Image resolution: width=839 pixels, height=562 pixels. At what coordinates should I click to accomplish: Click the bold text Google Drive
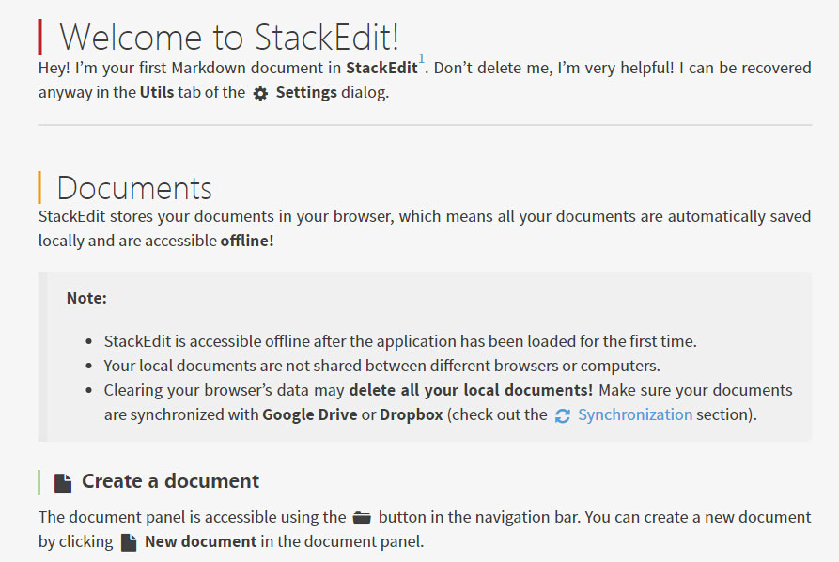pos(310,414)
